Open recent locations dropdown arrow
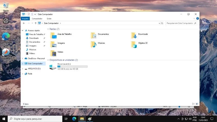This screenshot has height=122, width=217. [x=32, y=23]
